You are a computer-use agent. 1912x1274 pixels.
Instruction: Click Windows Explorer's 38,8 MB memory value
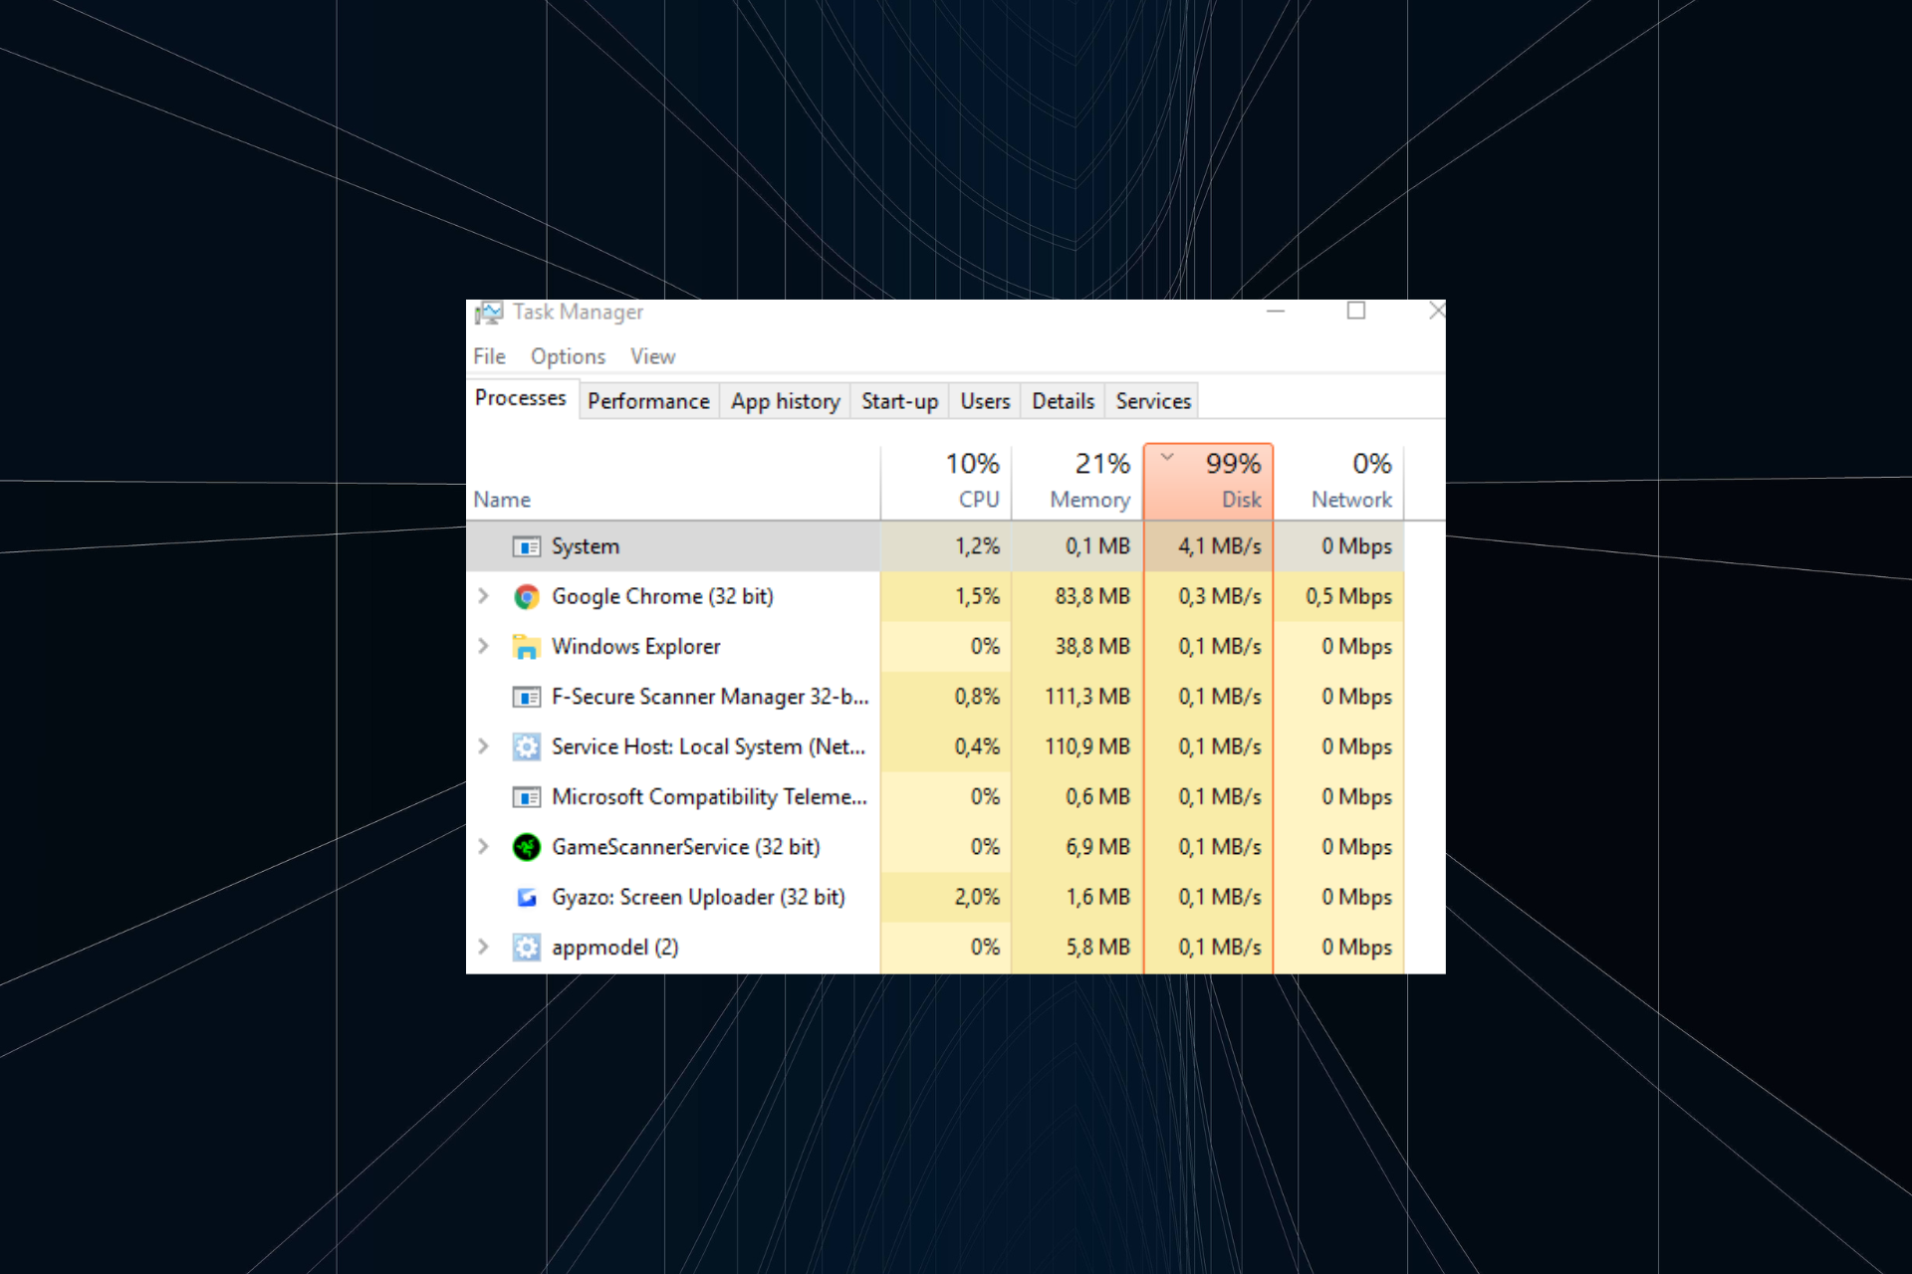[1092, 646]
